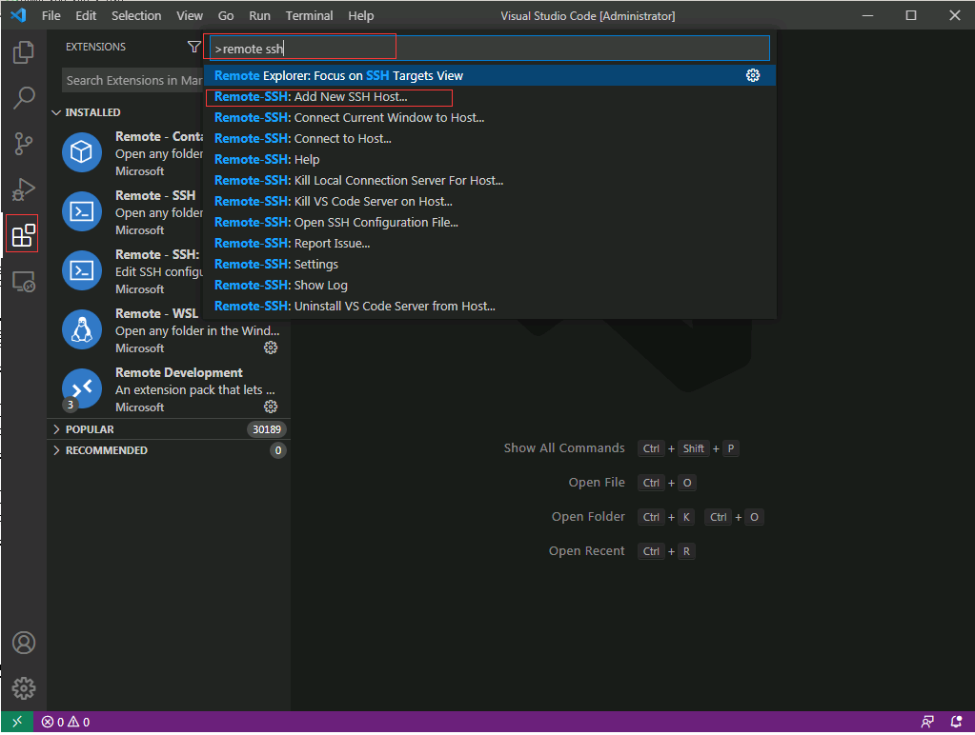Open Accounts icon in activity bar
The width and height of the screenshot is (975, 735).
(24, 643)
